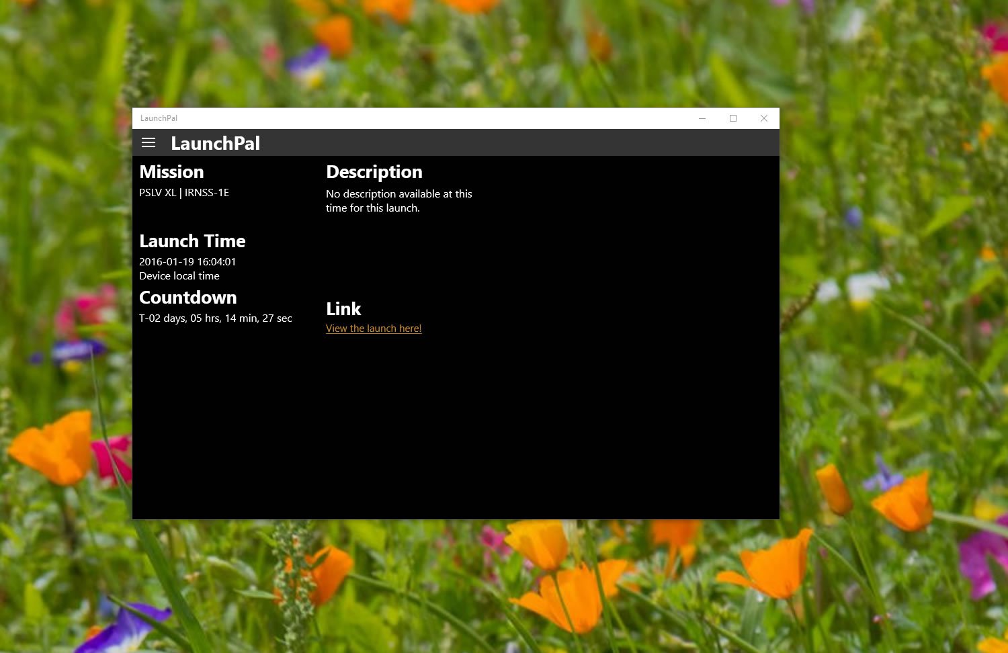Screen dimensions: 1008x653
Task: Click the Description heading
Action: (x=374, y=173)
